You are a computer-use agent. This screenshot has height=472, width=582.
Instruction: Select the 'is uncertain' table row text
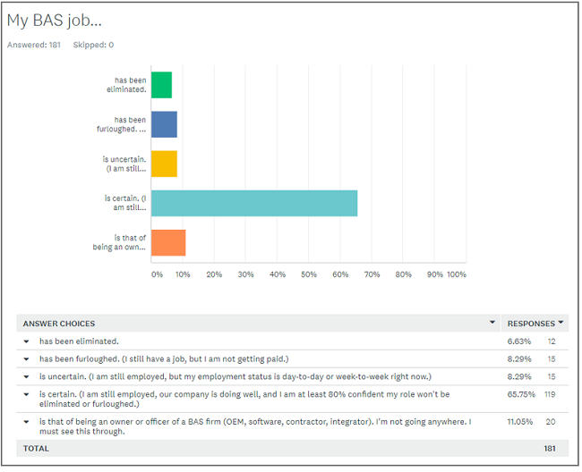[x=235, y=376]
